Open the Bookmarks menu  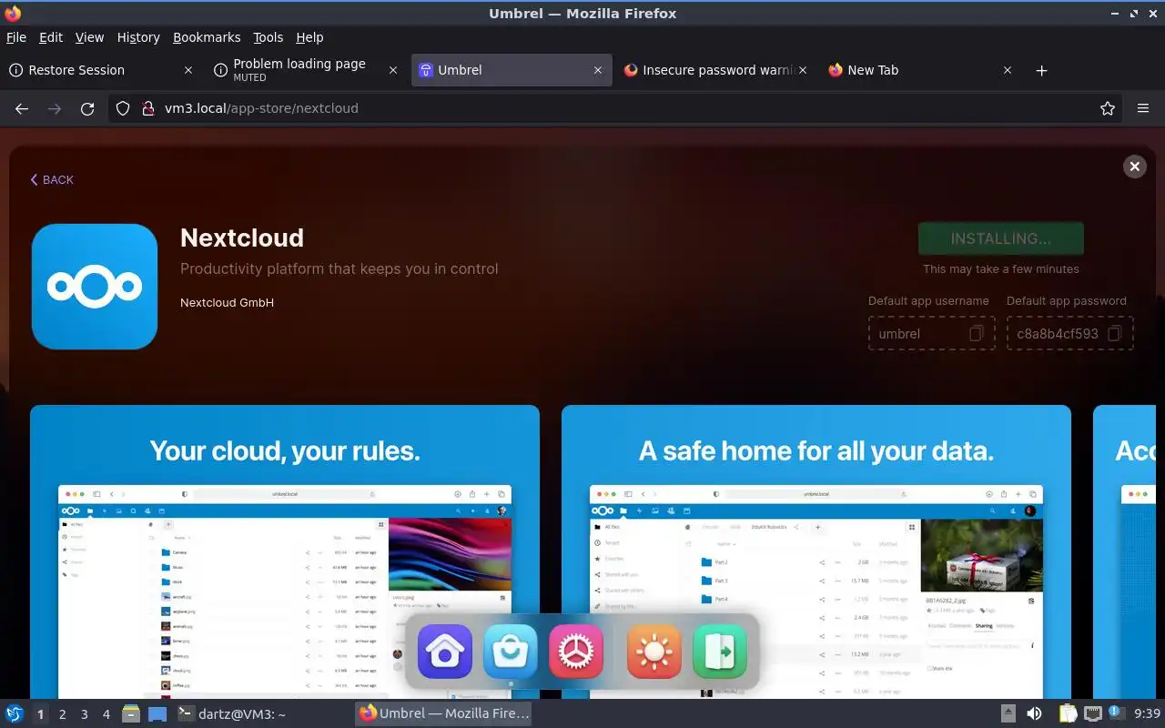[207, 37]
